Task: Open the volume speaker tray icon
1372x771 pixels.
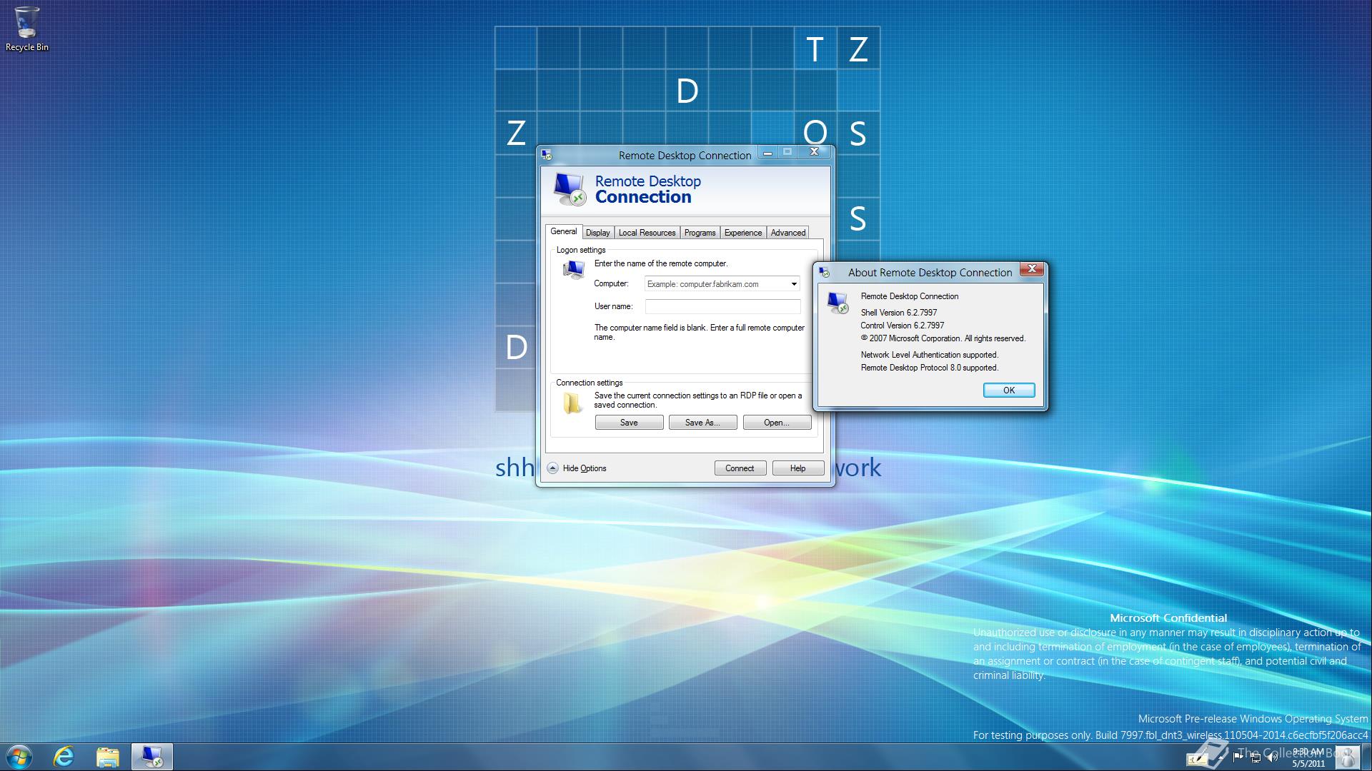Action: 1273,758
